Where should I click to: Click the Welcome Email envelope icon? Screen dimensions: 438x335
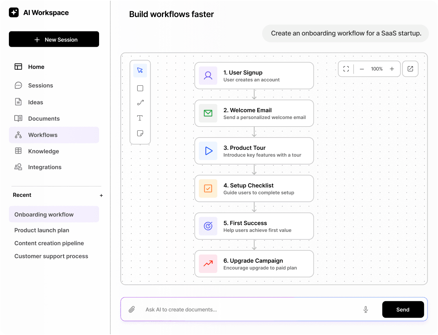[208, 113]
